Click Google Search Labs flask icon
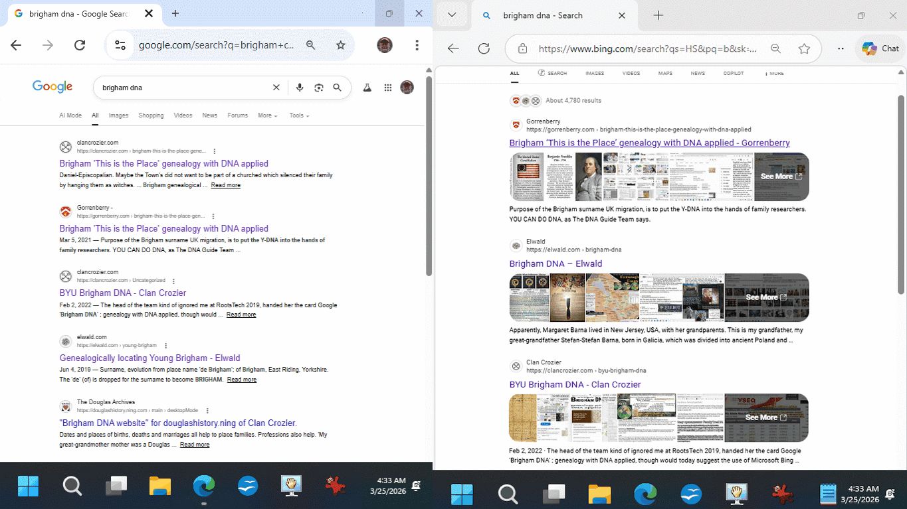The height and width of the screenshot is (509, 907). coord(366,88)
